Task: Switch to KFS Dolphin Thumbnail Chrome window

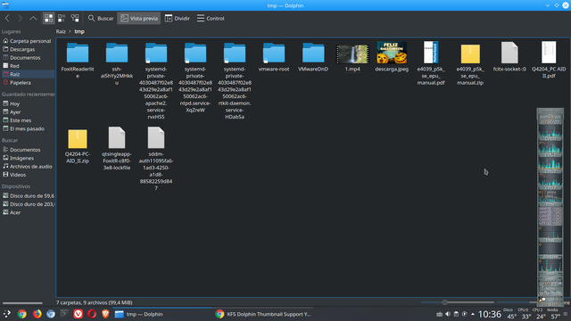Action: (x=263, y=314)
